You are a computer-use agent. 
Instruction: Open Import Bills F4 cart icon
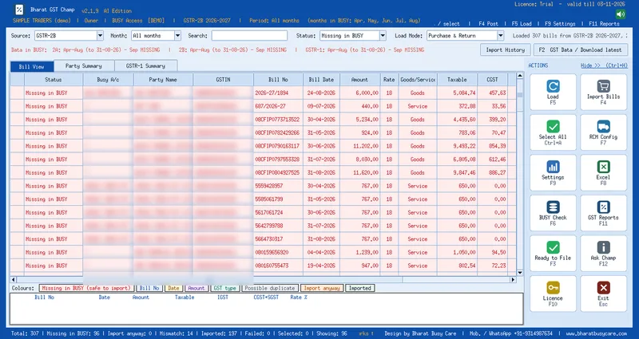[603, 86]
